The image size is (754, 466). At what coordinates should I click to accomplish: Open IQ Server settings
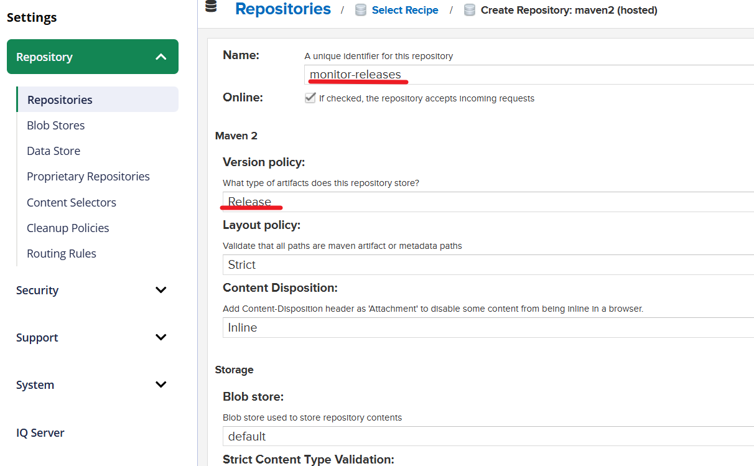click(x=40, y=432)
